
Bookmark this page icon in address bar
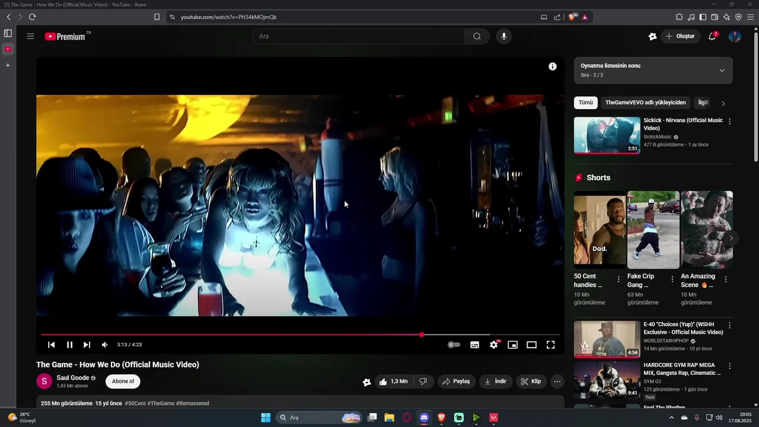tap(157, 17)
